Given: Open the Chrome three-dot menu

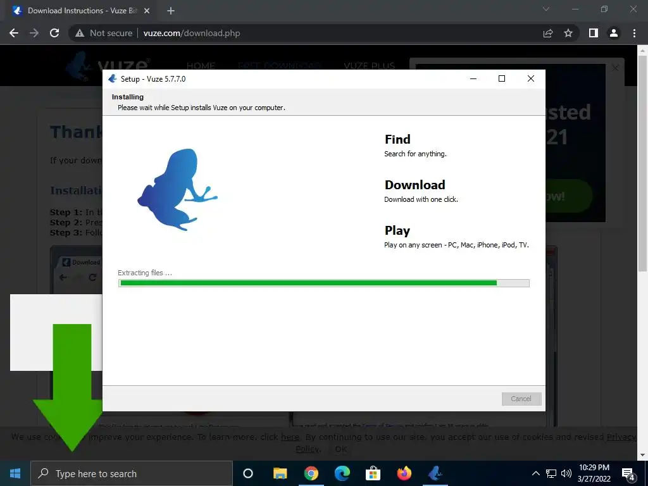Looking at the screenshot, I should pyautogui.click(x=634, y=33).
